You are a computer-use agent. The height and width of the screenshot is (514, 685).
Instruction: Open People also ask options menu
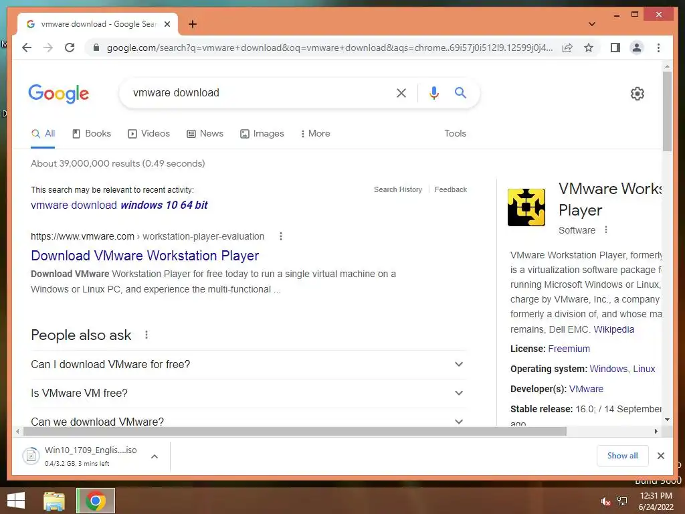tap(146, 335)
